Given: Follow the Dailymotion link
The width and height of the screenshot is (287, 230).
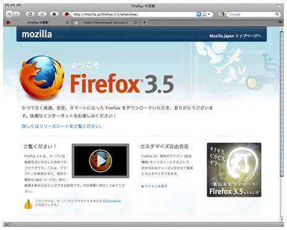Looking at the screenshot, I should click(x=112, y=201).
